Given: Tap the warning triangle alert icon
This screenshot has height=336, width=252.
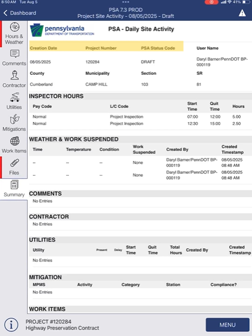Looking at the screenshot, I should tap(242, 13).
